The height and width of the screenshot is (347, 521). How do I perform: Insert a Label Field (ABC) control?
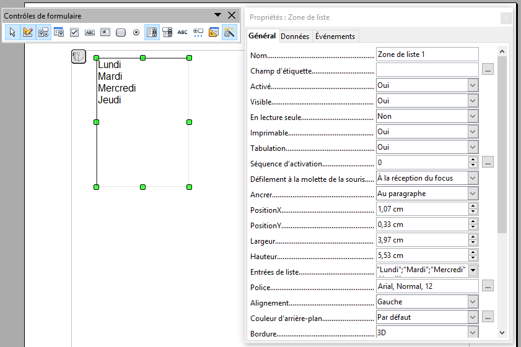tap(182, 32)
